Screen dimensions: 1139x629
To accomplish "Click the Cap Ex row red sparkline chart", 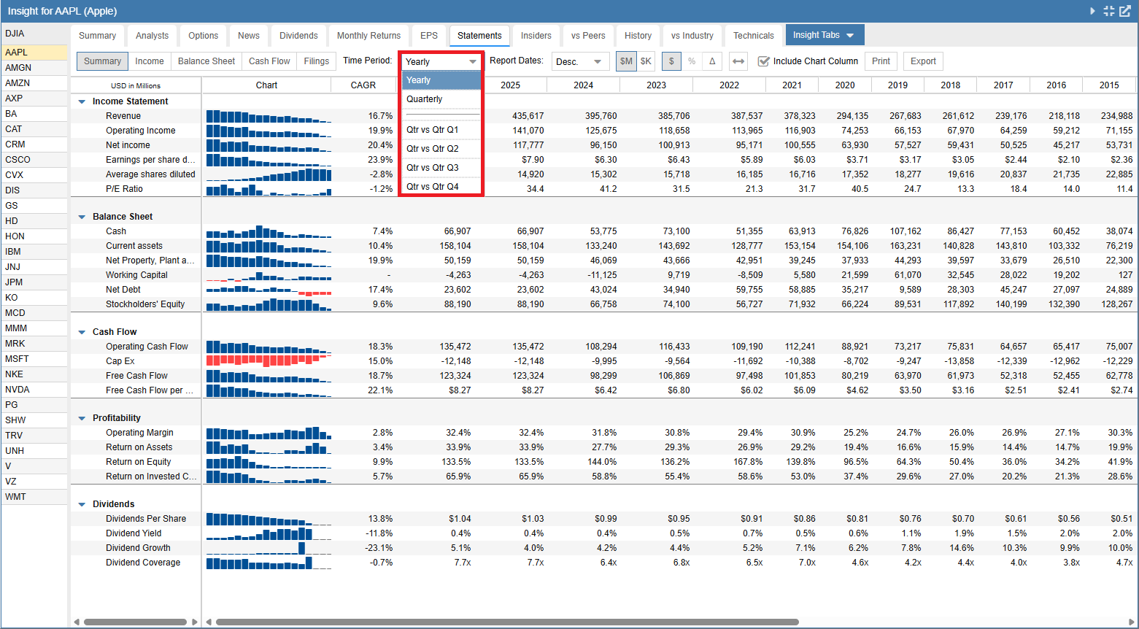I will point(269,361).
